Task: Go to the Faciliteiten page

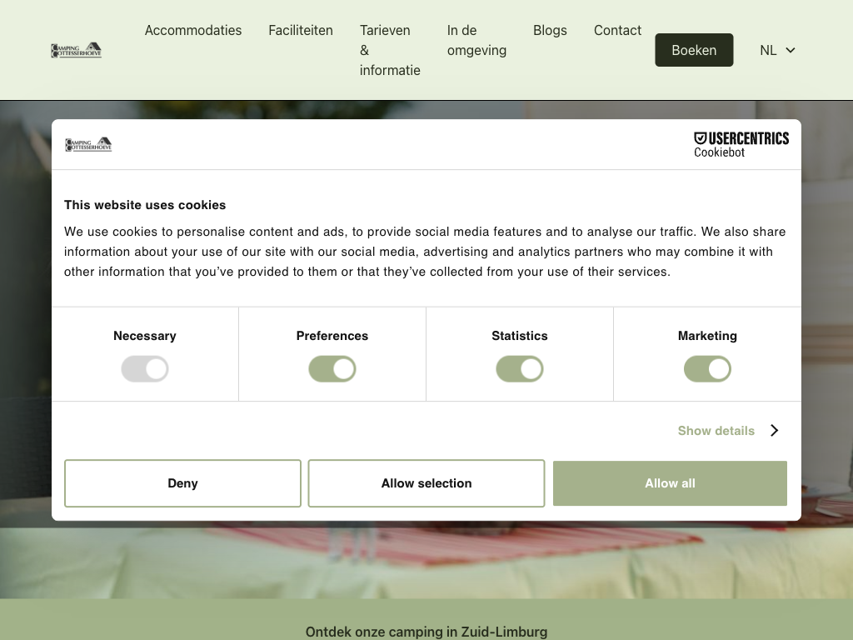Action: [x=301, y=31]
